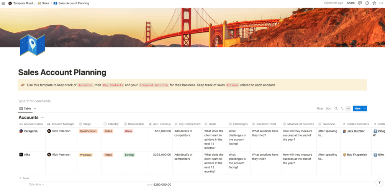Click the Accounts database title

28,117
